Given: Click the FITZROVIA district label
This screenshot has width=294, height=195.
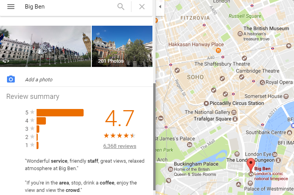Looking at the screenshot, I should (x=195, y=18).
